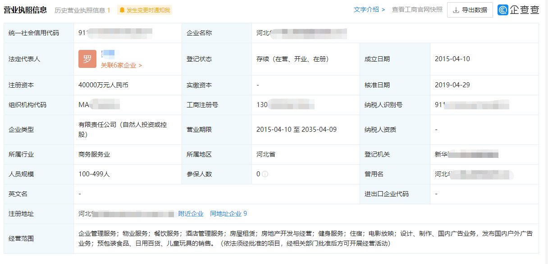
Task: Click the blurred 河北 company name value
Action: tap(301, 33)
